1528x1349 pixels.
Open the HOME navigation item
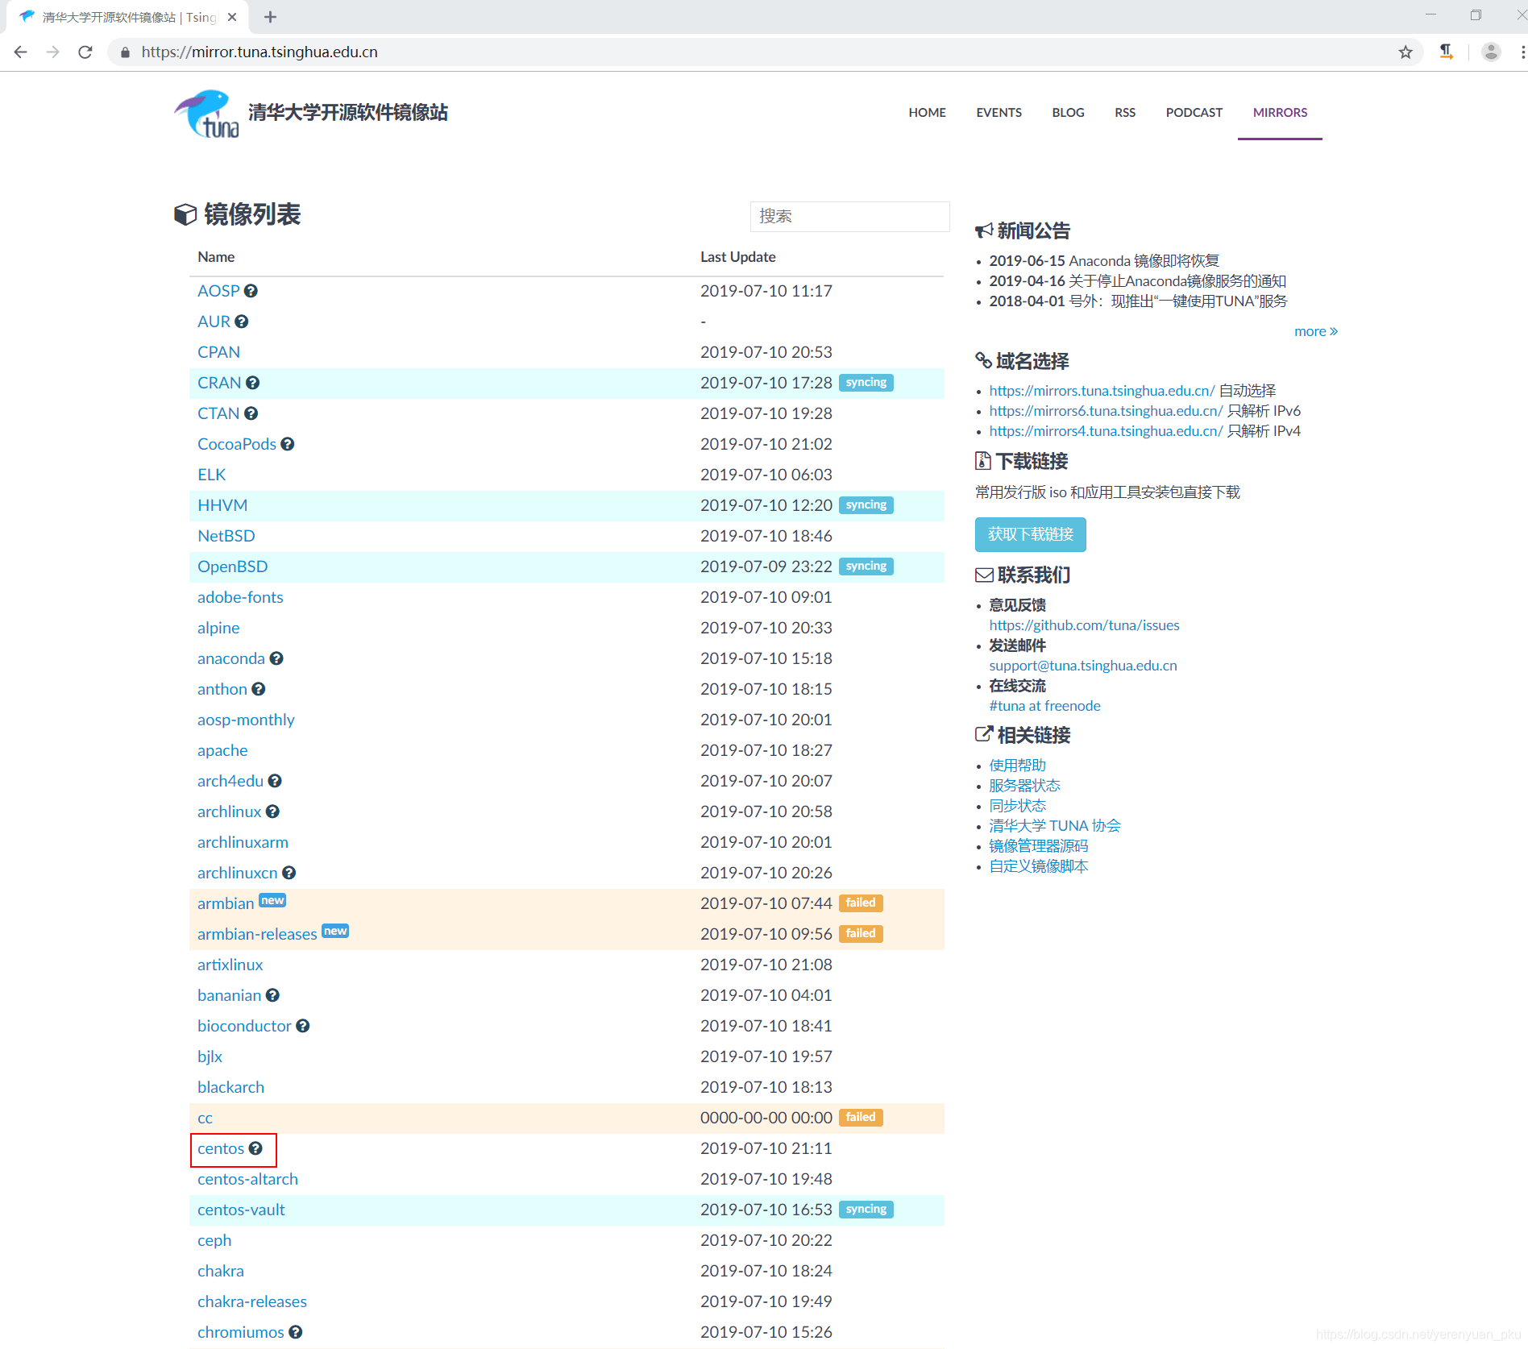(927, 113)
